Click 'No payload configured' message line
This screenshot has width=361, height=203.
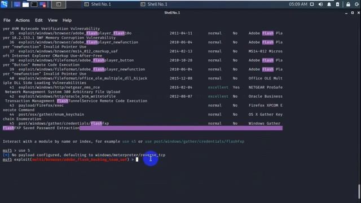tap(84, 155)
